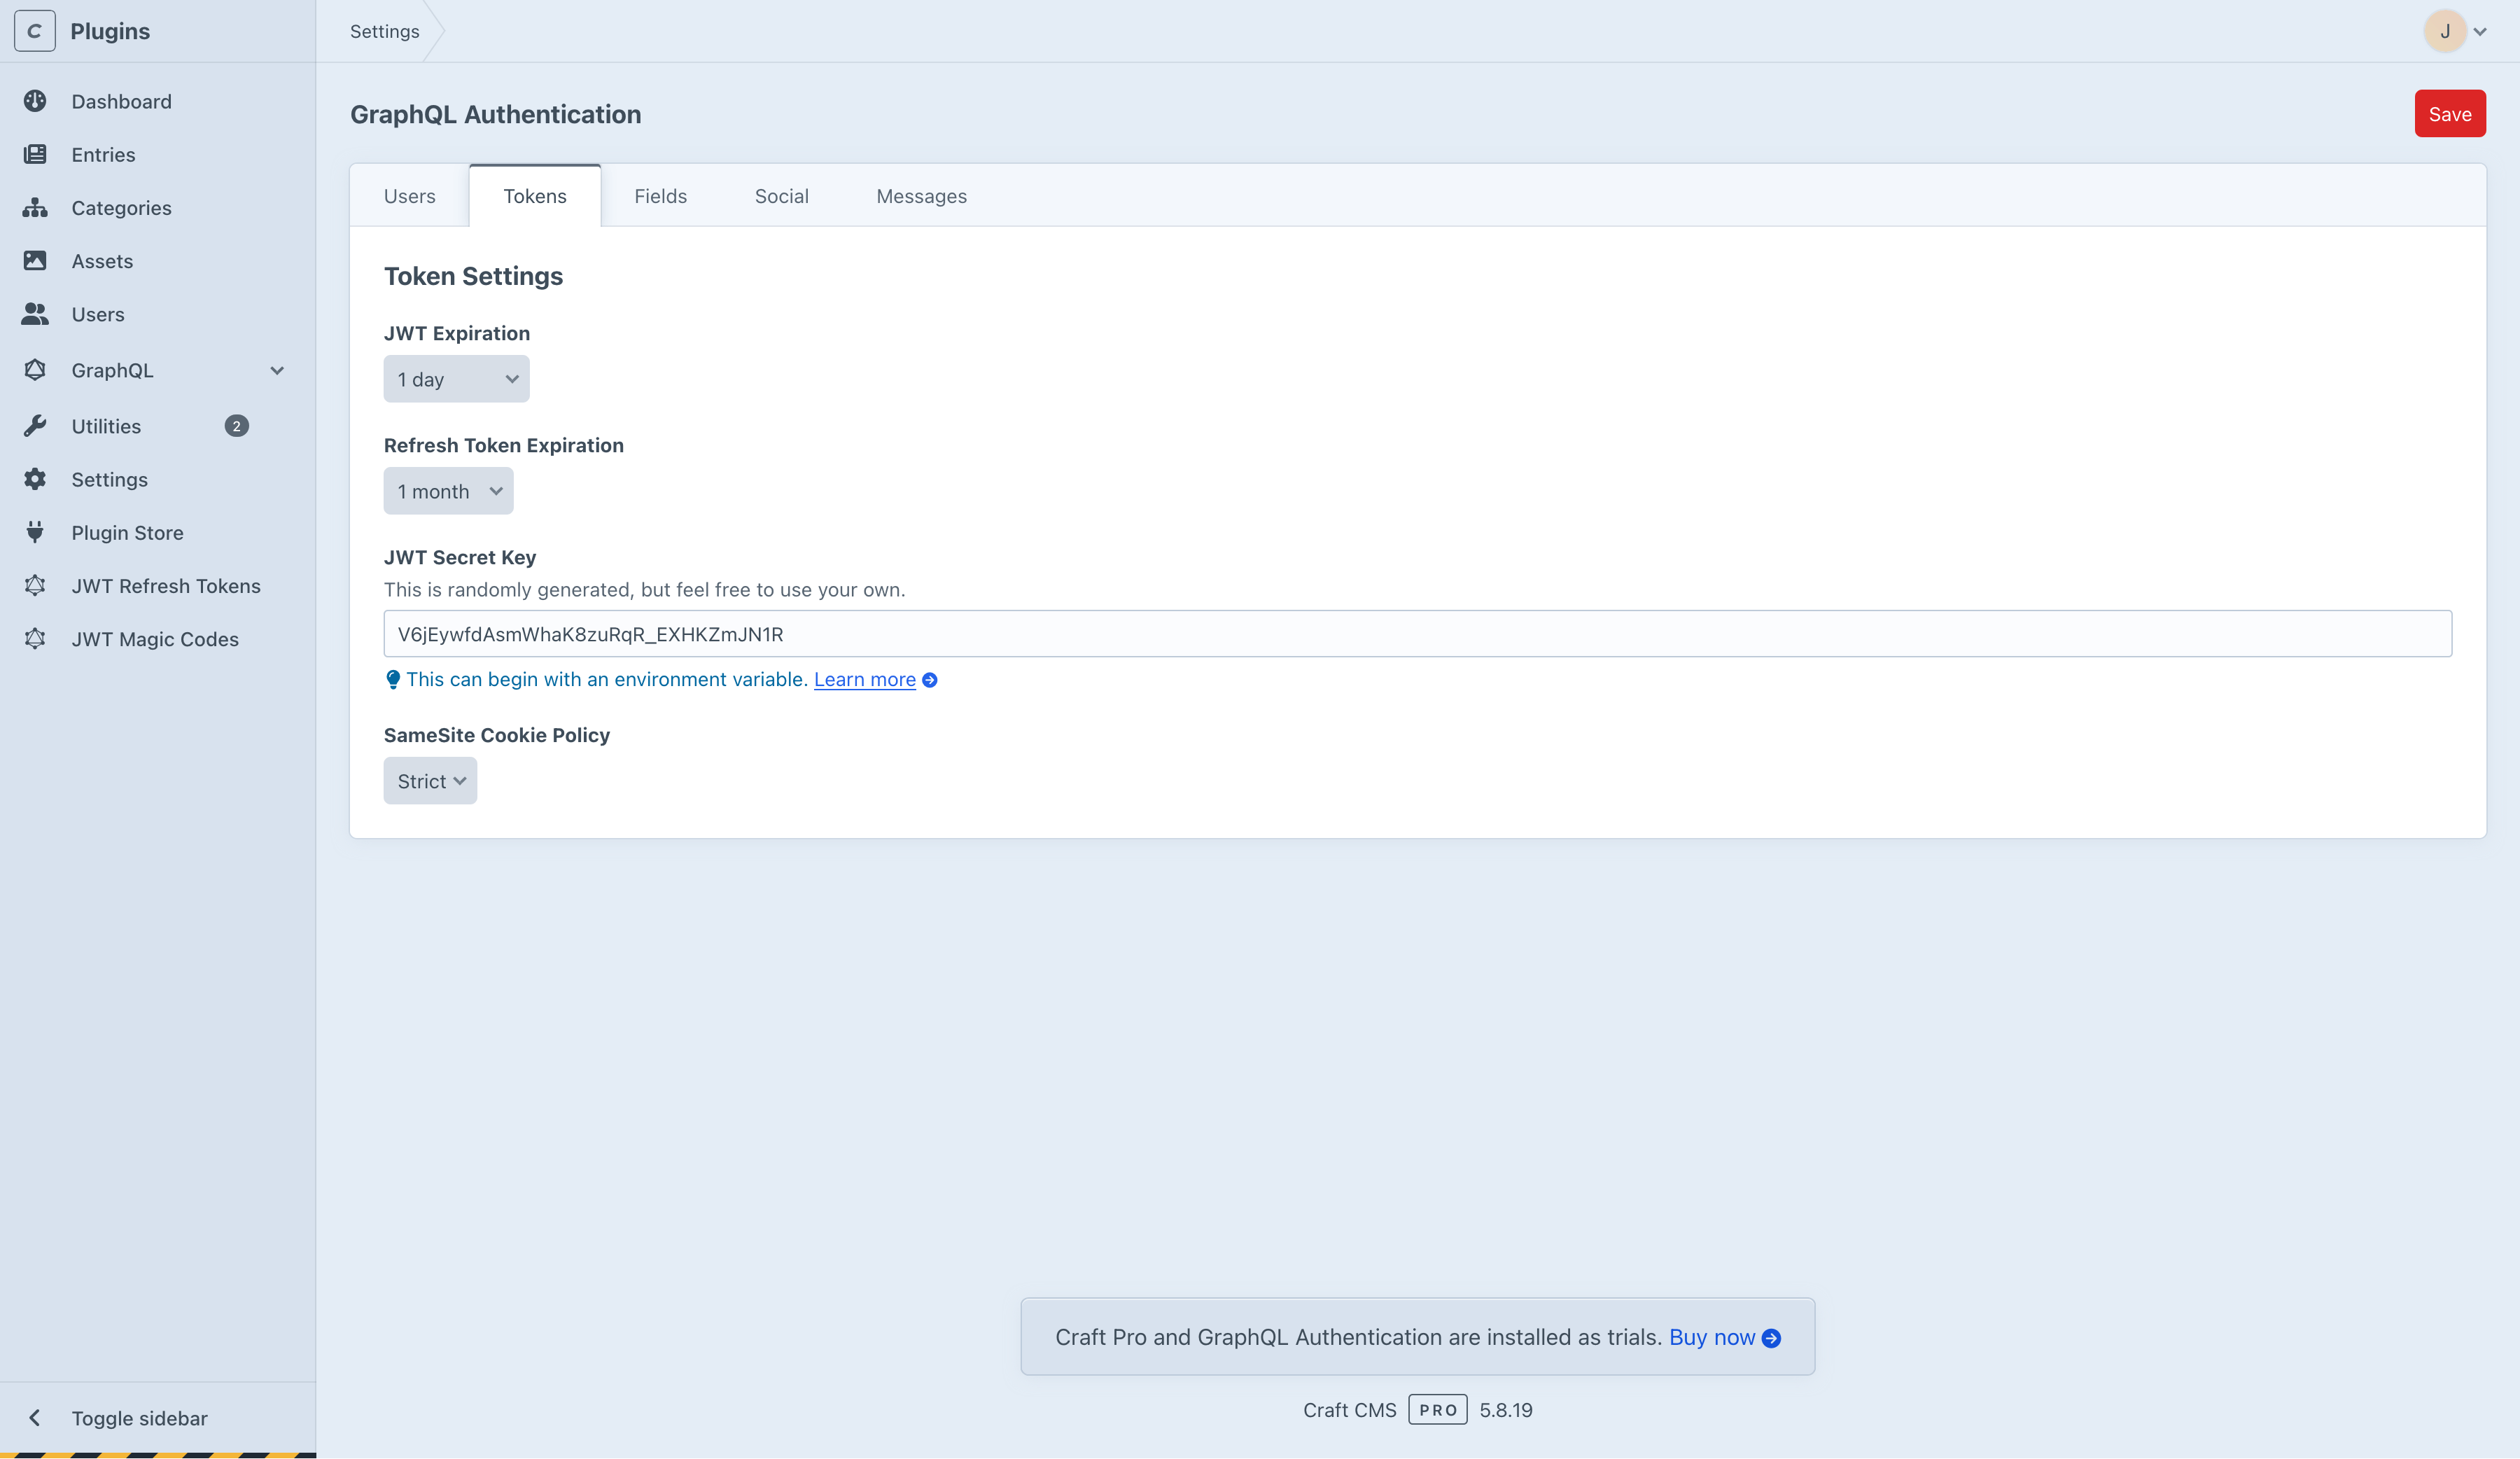The width and height of the screenshot is (2520, 1459).
Task: Click the Buy now link
Action: (1712, 1337)
